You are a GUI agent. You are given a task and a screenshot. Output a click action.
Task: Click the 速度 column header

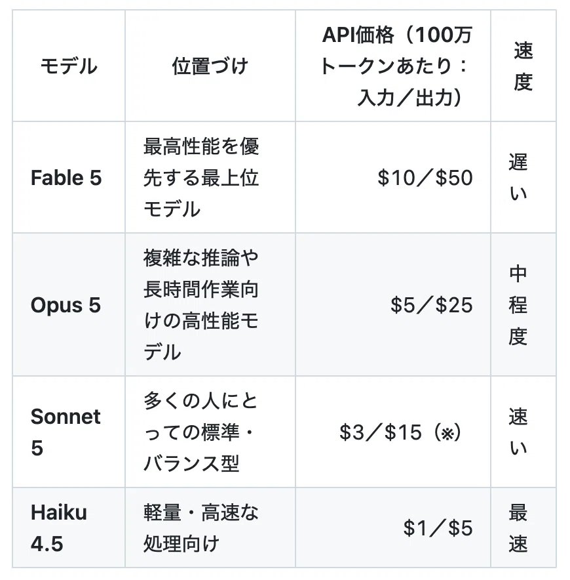click(523, 66)
